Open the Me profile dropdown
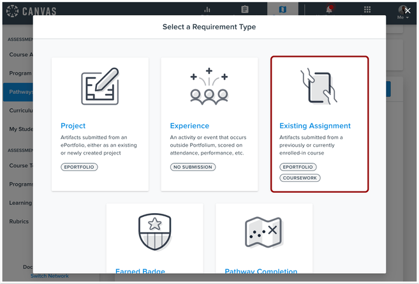 click(402, 12)
